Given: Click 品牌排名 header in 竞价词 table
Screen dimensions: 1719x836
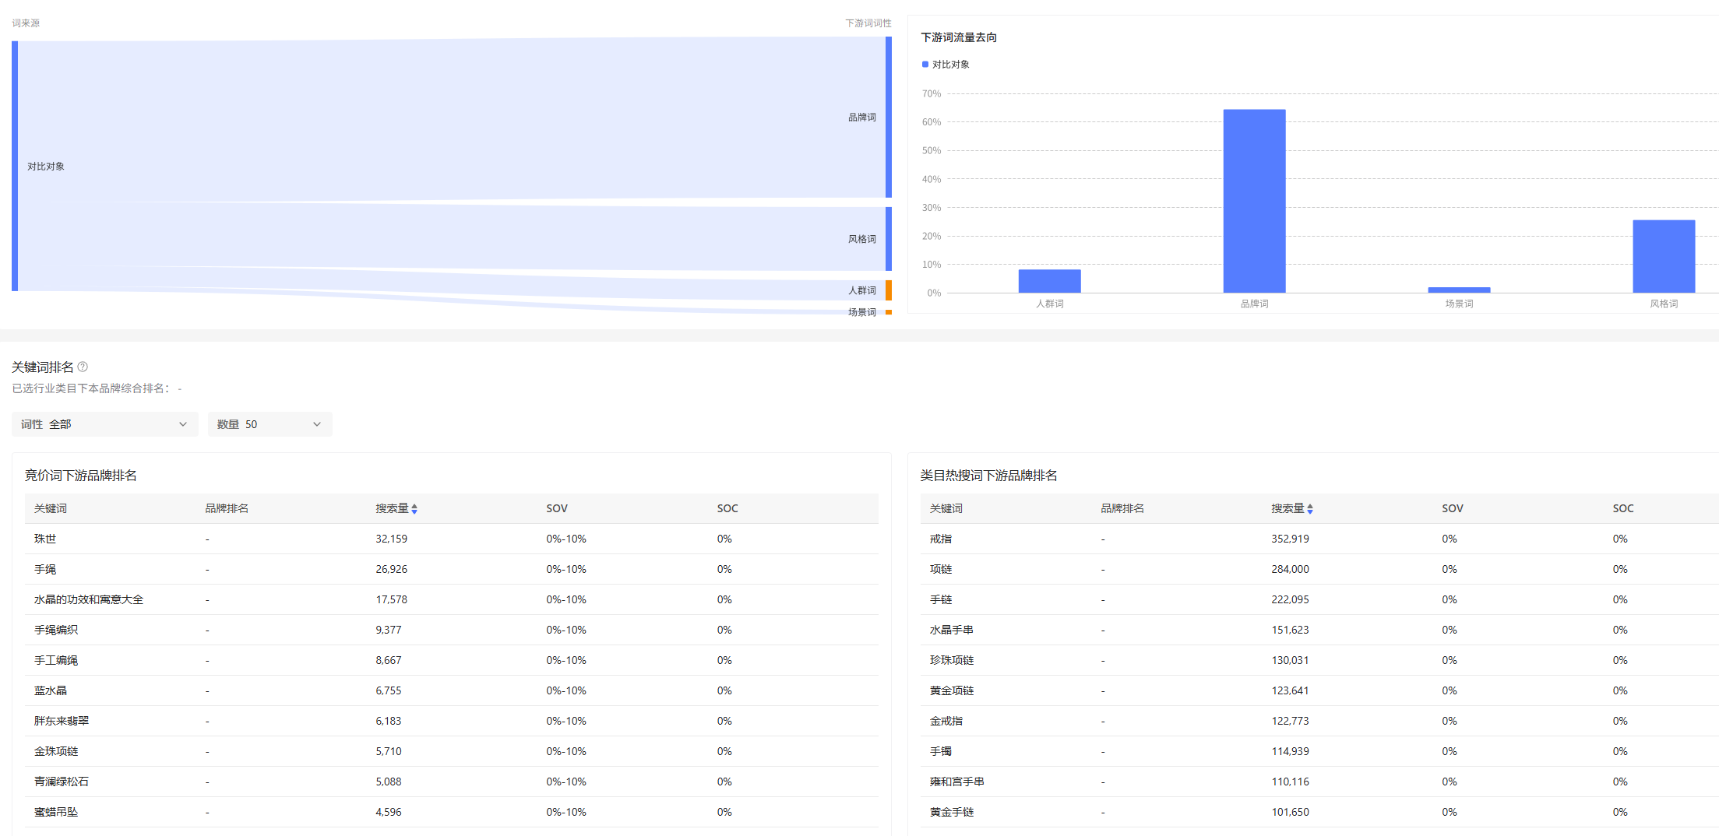Looking at the screenshot, I should [227, 508].
